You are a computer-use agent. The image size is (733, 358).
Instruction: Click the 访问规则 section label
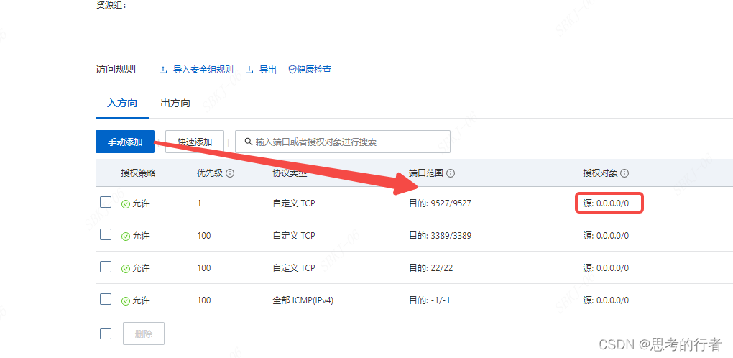tap(116, 70)
